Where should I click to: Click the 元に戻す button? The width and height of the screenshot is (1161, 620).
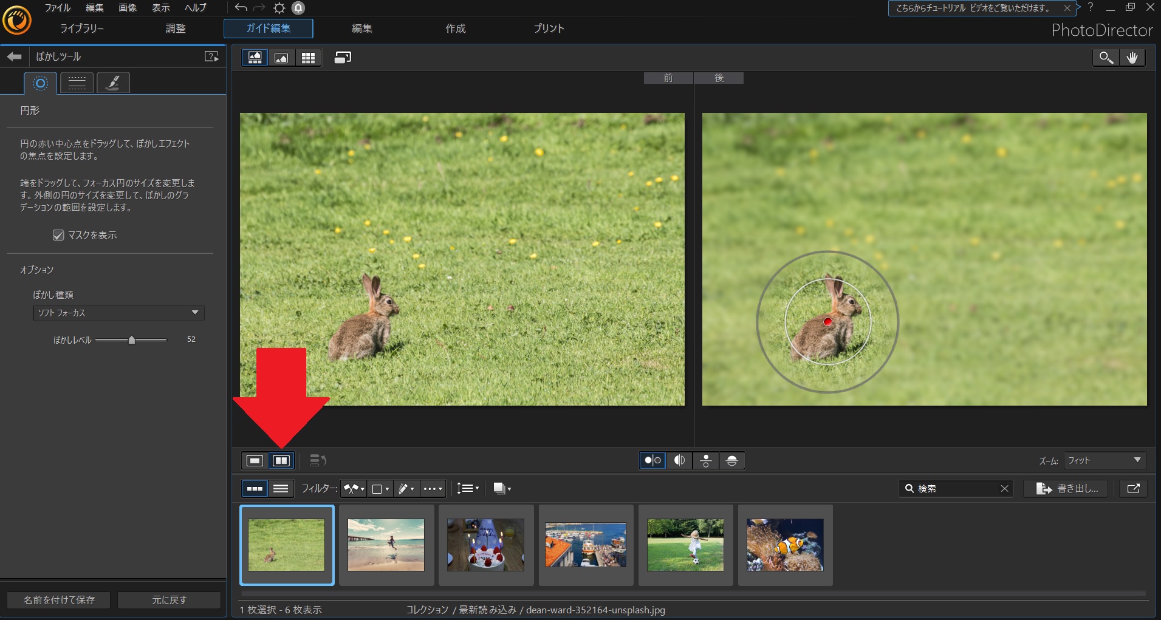pos(169,600)
